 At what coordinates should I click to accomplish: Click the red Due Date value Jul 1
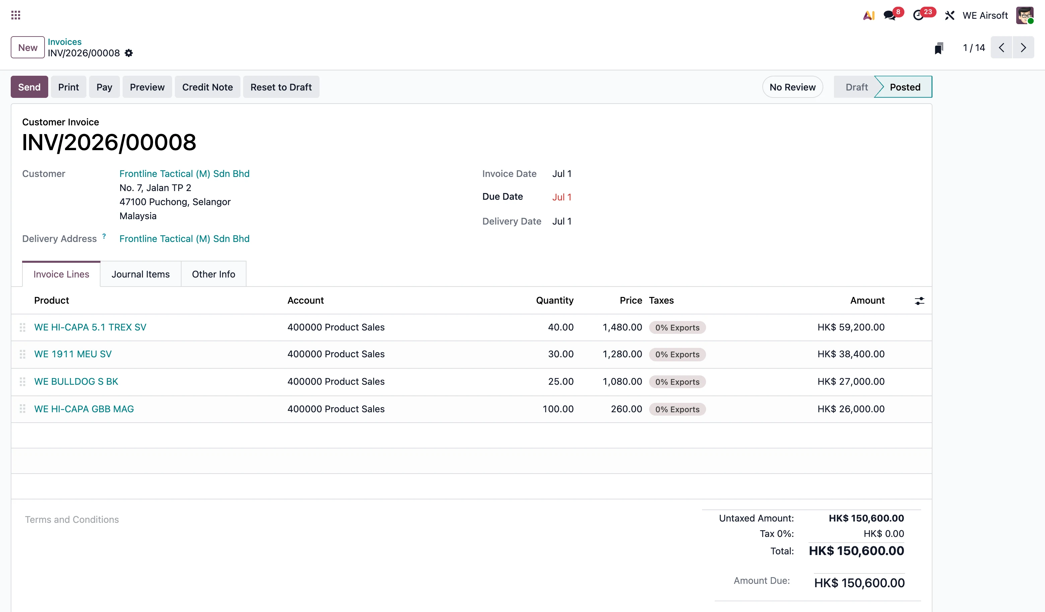click(x=562, y=197)
